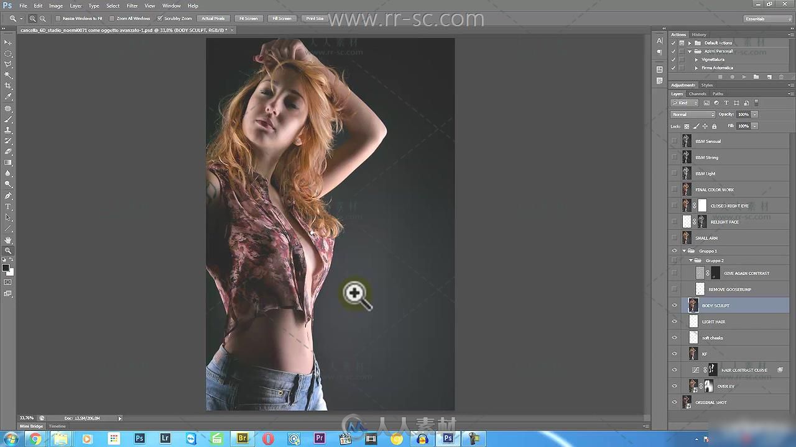Select the Gradient tool
Image resolution: width=796 pixels, height=447 pixels.
click(x=8, y=163)
